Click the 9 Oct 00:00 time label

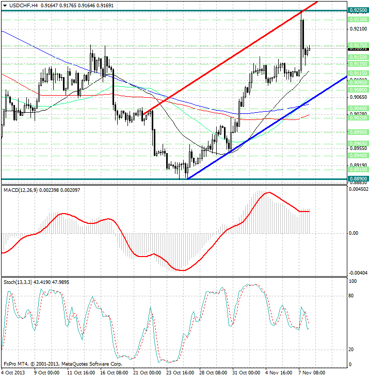coord(47,373)
